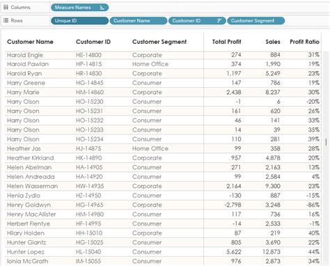Screen dimensions: 330x266
Task: Select the name Herbert Flentye
Action: [29, 224]
